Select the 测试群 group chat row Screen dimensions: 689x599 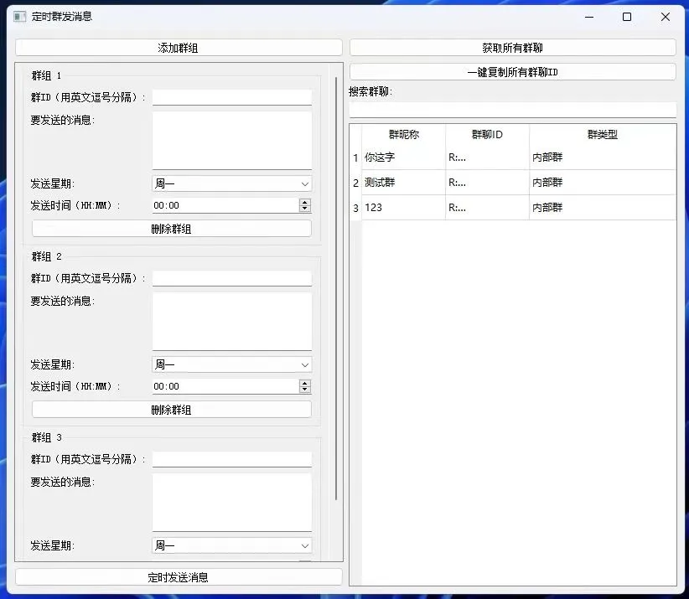click(402, 183)
